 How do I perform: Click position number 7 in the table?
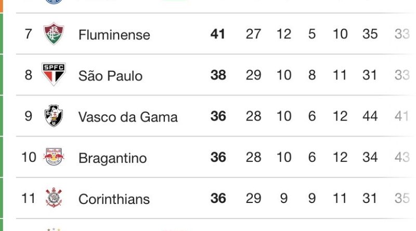pyautogui.click(x=28, y=34)
